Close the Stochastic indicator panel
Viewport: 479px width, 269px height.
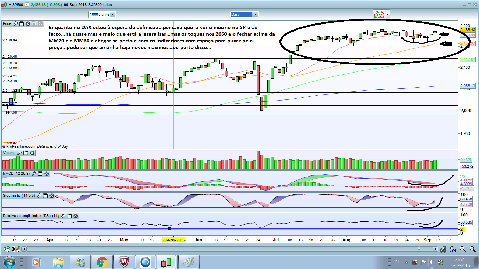pyautogui.click(x=52, y=195)
